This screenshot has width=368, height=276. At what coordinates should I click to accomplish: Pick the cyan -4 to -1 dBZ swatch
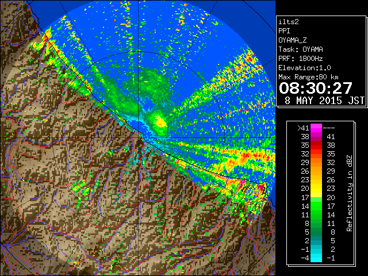coord(316,258)
